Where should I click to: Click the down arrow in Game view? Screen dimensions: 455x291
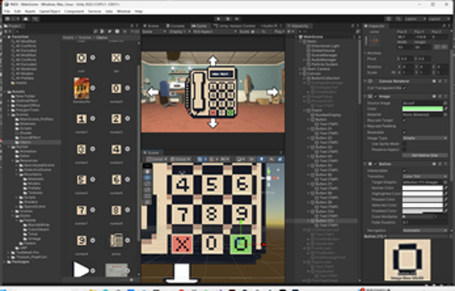(212, 122)
